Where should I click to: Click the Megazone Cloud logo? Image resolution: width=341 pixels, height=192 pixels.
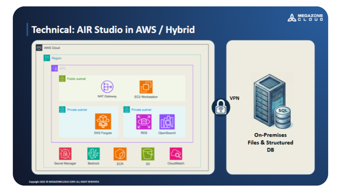pos(305,17)
